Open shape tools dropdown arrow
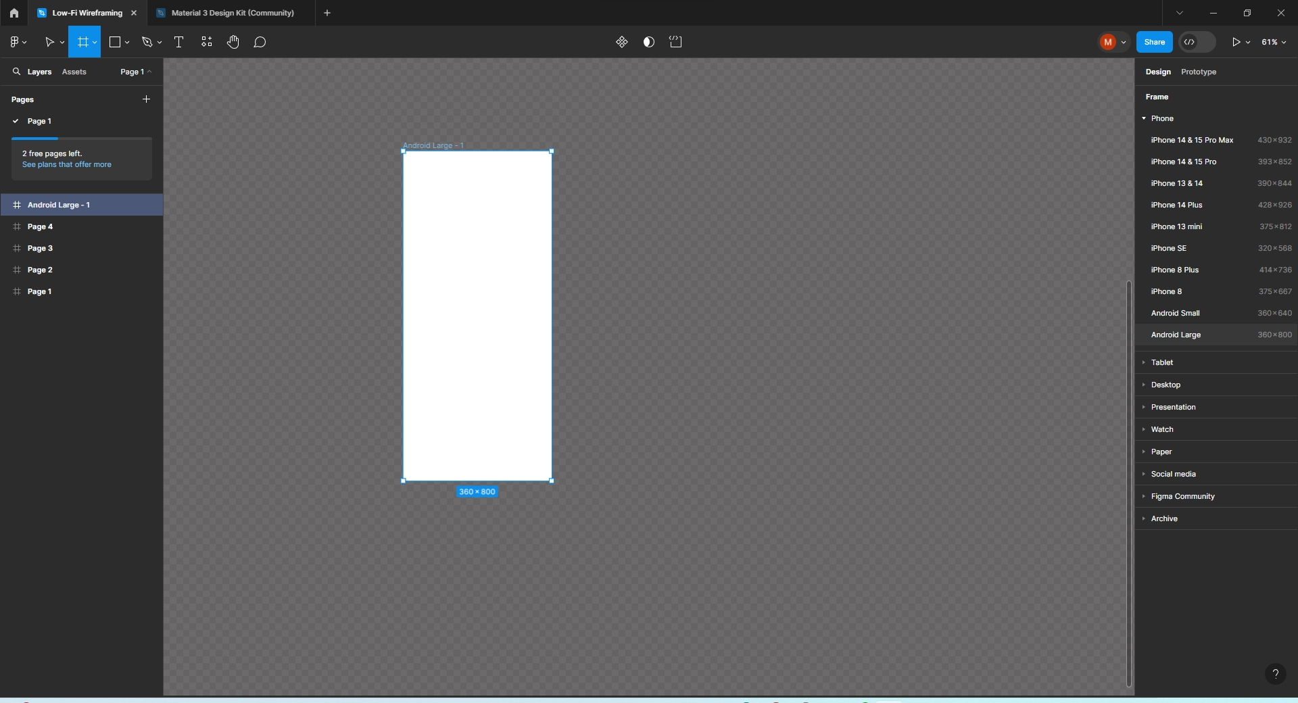 point(127,43)
